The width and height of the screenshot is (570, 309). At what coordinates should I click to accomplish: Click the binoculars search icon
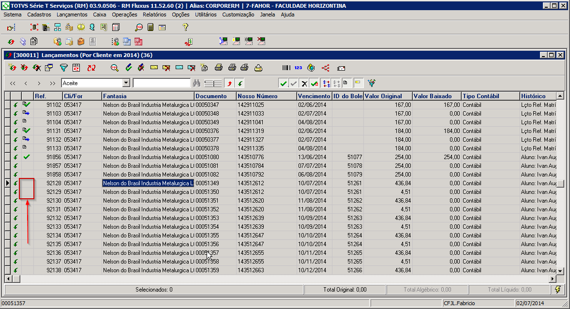point(196,83)
